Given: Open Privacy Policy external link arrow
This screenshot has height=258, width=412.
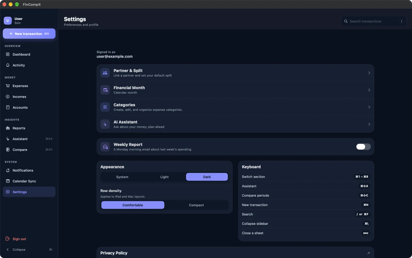Looking at the screenshot, I should 368,253.
